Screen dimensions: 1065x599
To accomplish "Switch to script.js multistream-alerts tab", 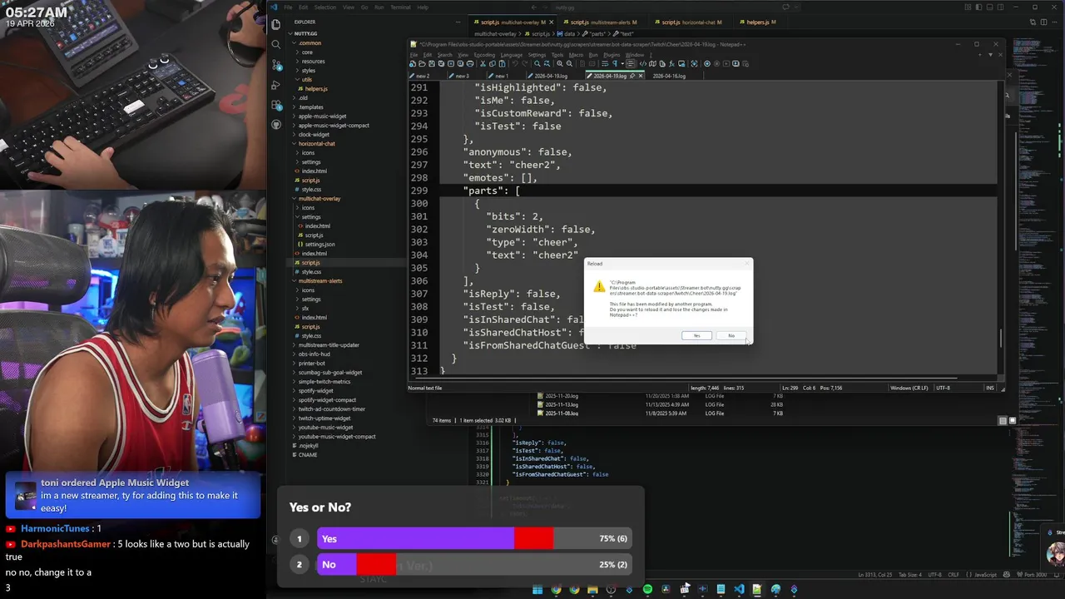I will [x=603, y=22].
